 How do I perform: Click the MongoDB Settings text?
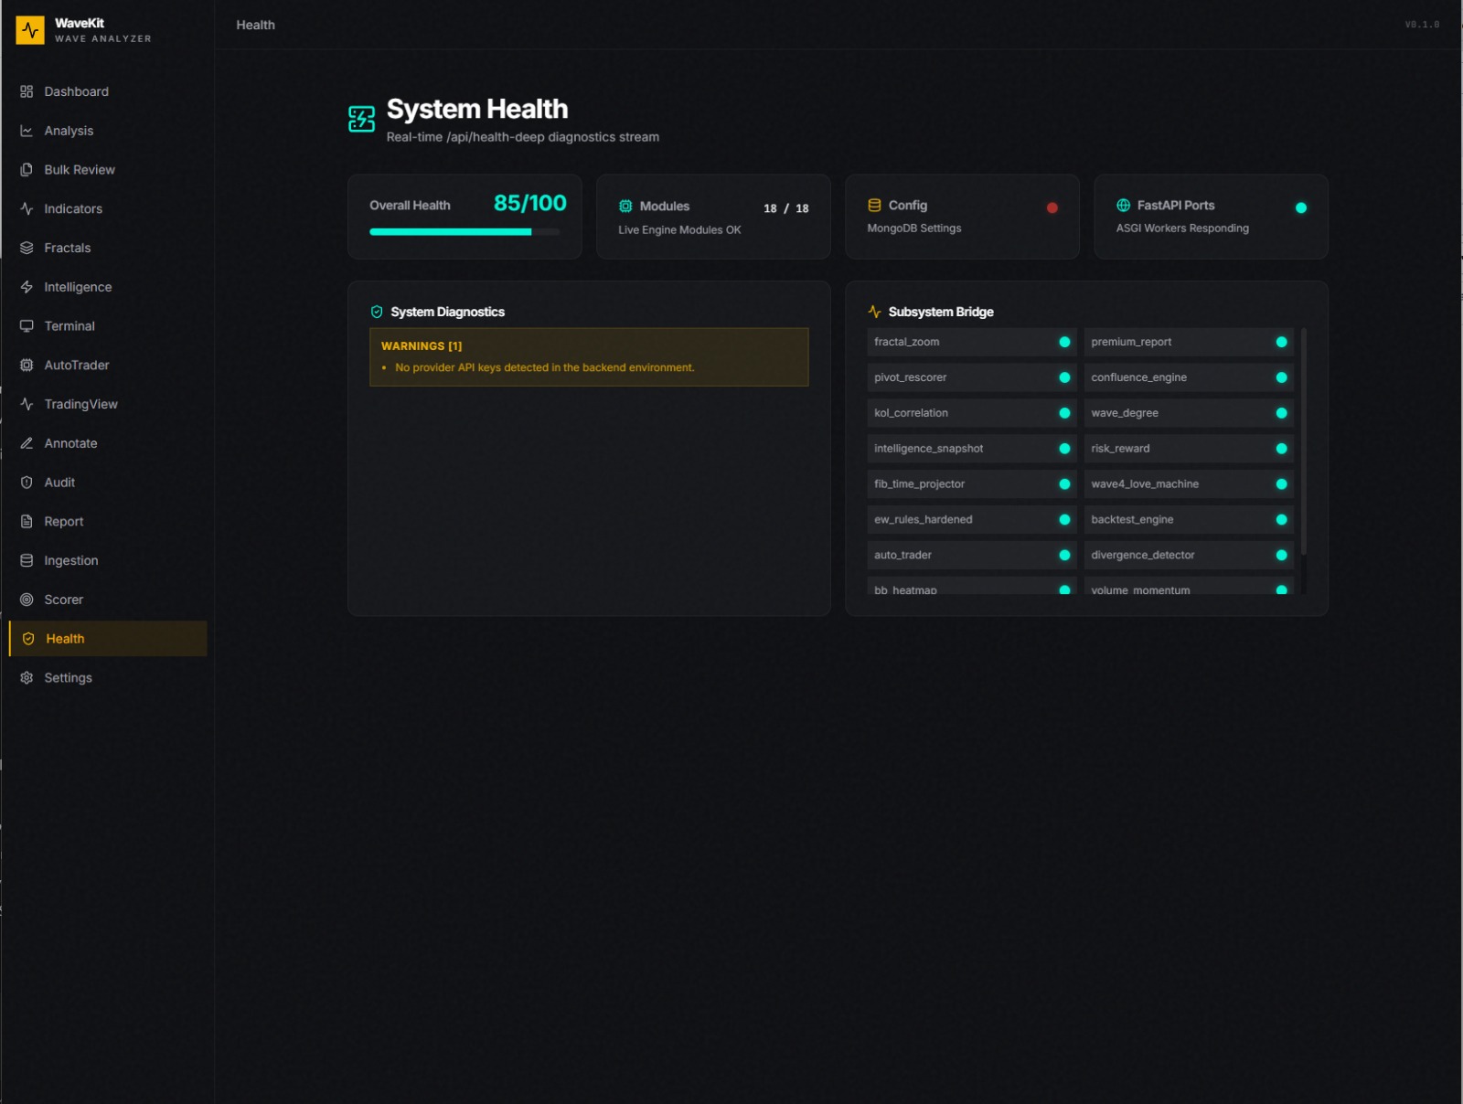click(x=914, y=228)
